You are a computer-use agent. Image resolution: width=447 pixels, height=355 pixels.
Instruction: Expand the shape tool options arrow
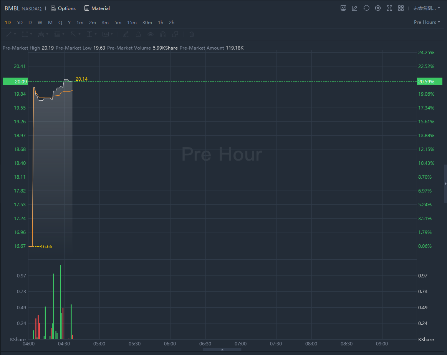(31, 34)
